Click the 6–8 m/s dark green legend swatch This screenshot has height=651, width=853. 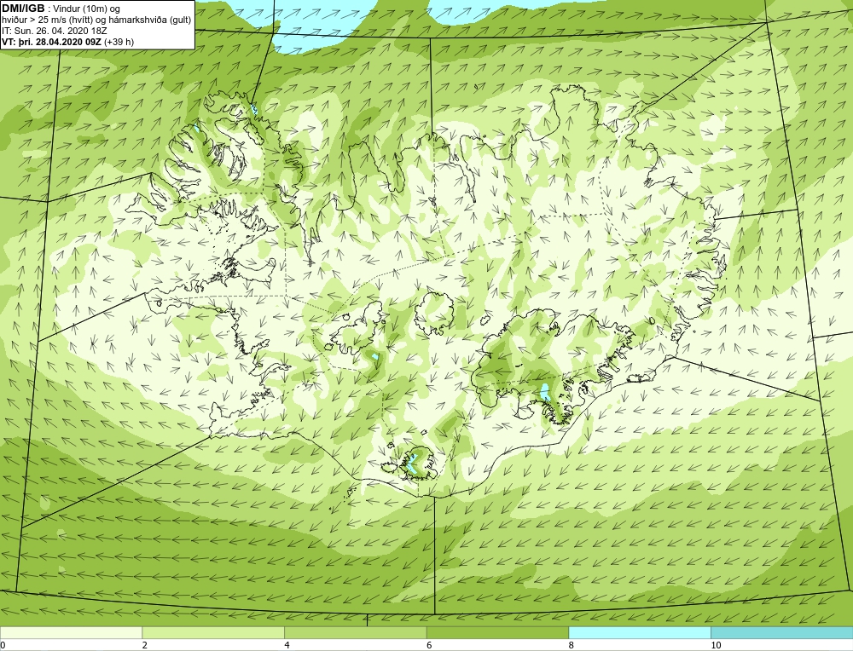(x=497, y=632)
